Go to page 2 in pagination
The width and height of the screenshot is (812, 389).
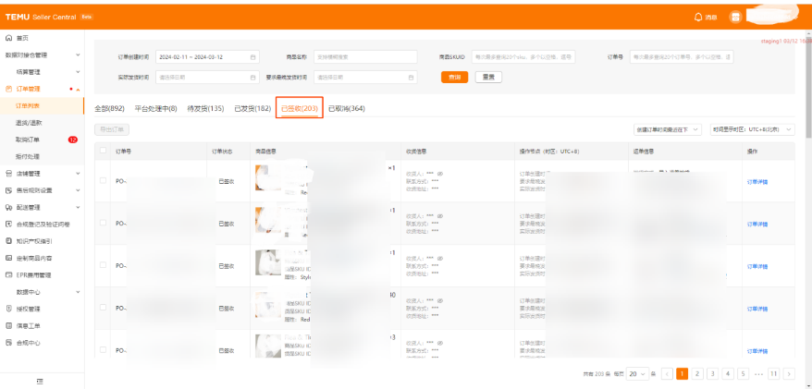click(698, 373)
